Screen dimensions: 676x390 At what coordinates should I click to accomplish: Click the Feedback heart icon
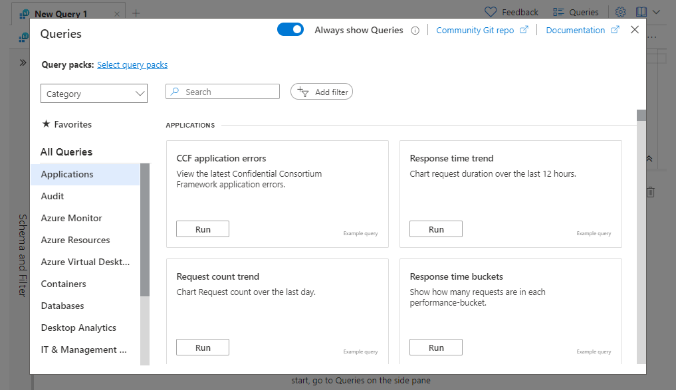click(491, 12)
